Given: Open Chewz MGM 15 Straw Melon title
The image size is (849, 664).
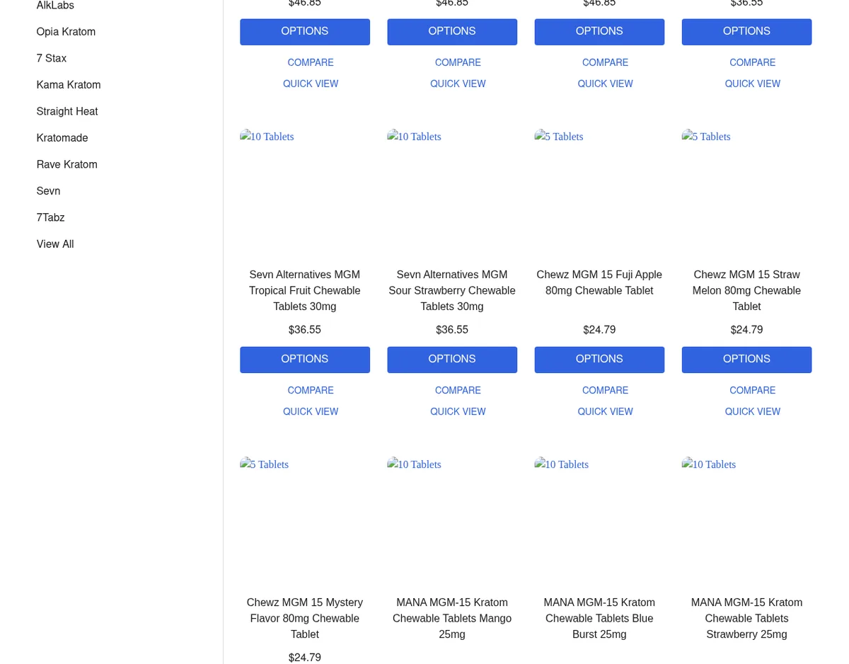Looking at the screenshot, I should (x=746, y=290).
